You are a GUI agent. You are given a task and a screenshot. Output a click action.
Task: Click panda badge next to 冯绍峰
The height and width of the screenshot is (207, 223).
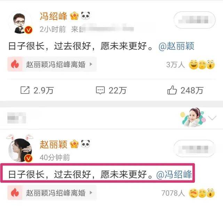tap(85, 16)
